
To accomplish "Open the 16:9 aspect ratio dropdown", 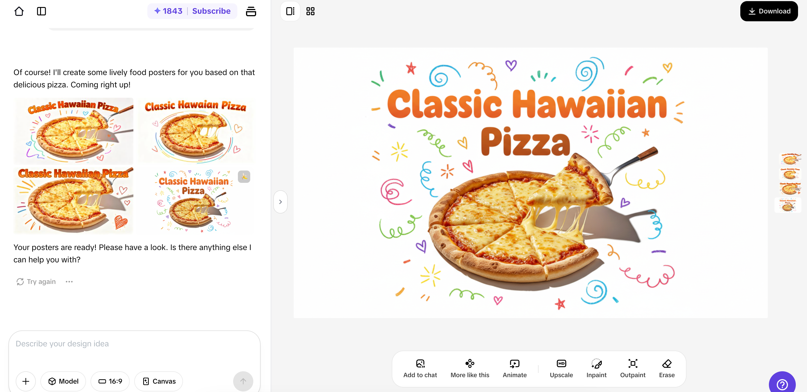I will (x=110, y=381).
